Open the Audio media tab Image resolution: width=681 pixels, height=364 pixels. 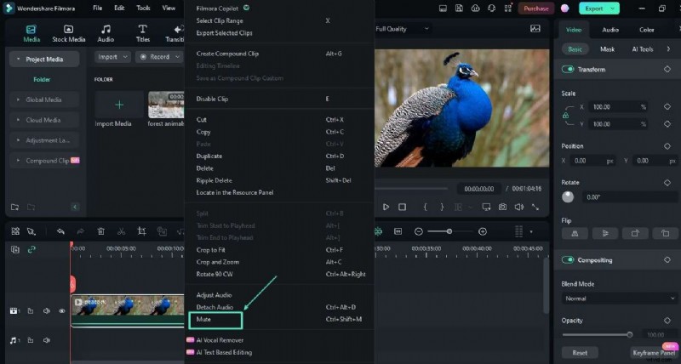[x=106, y=33]
